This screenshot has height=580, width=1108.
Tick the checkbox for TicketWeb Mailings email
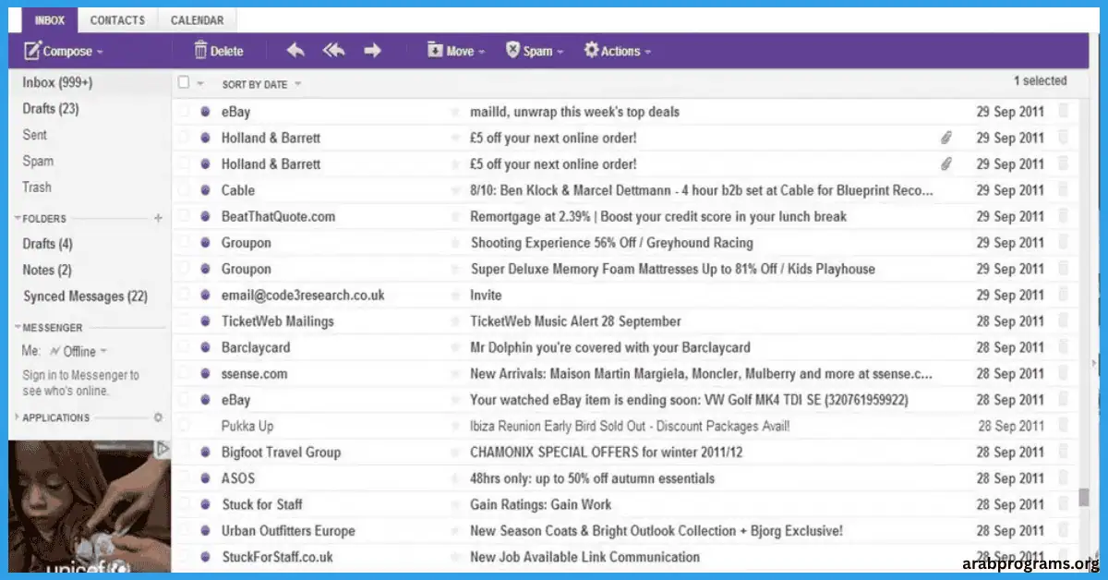(184, 321)
